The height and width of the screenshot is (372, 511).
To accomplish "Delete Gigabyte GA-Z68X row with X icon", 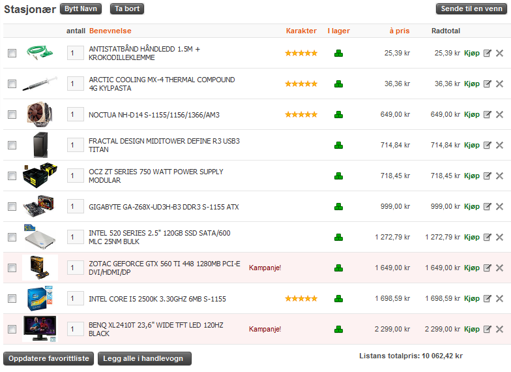I will (499, 206).
